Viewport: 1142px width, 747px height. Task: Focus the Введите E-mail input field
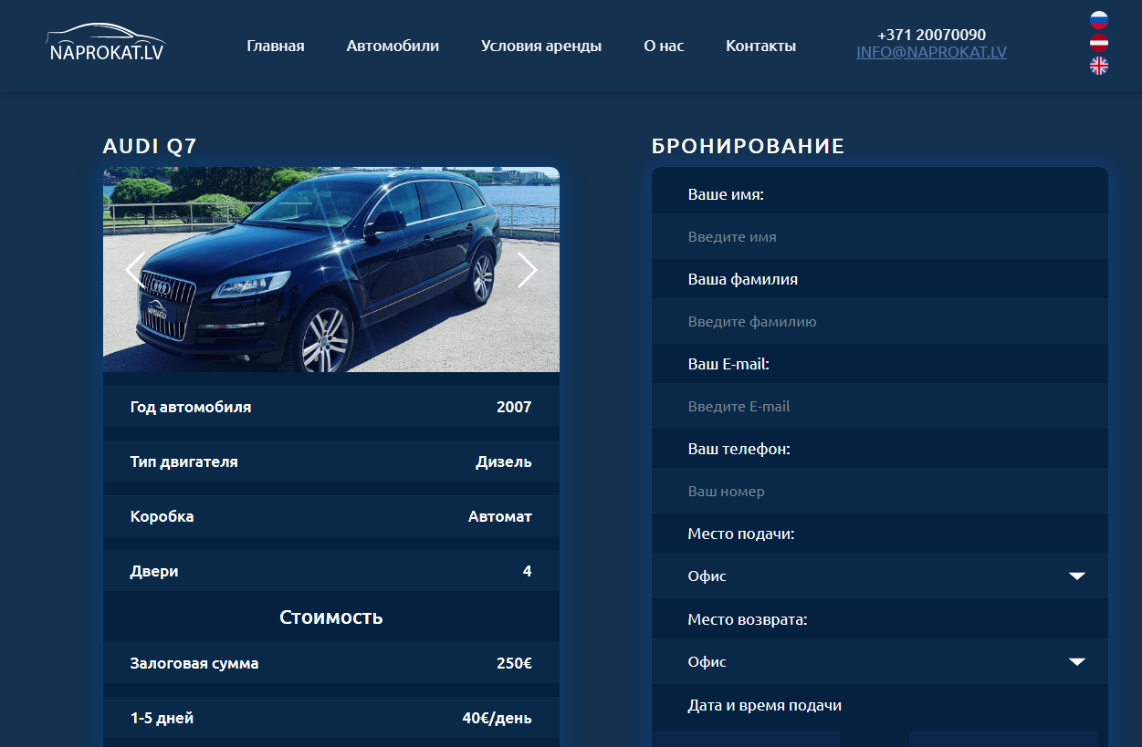click(x=880, y=406)
